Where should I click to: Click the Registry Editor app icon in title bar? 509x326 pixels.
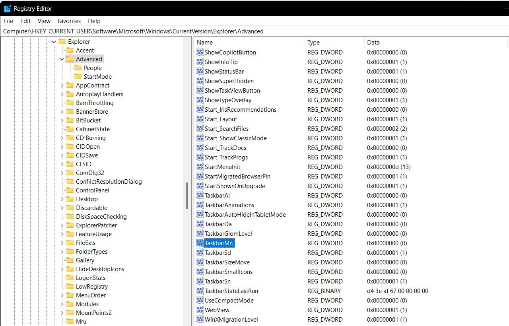[7, 8]
